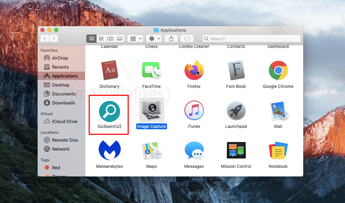
Task: Select the Maps app icon
Action: coord(152,151)
